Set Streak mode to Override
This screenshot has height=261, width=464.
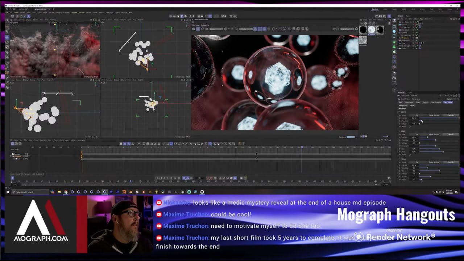[451, 162]
